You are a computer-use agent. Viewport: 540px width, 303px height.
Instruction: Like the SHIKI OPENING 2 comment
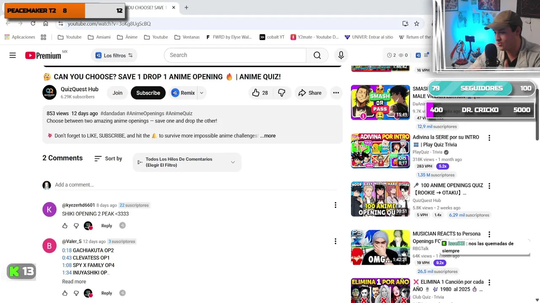(65, 226)
